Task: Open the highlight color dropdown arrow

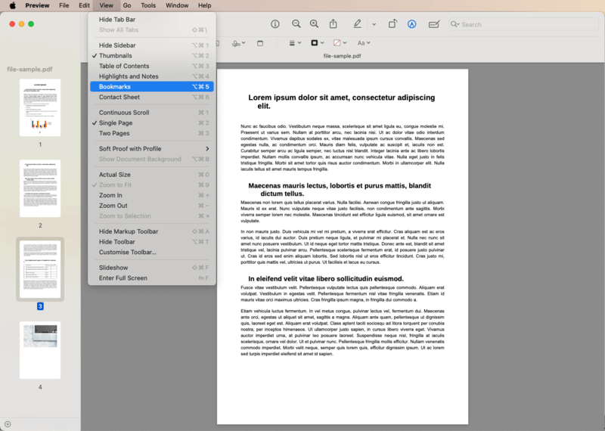Action: click(x=374, y=24)
